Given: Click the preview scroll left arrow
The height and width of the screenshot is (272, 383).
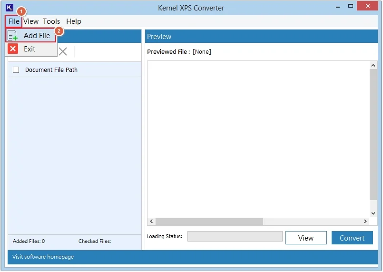Looking at the screenshot, I should pos(151,221).
